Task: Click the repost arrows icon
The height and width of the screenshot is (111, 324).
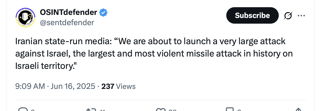Action: point(92,109)
